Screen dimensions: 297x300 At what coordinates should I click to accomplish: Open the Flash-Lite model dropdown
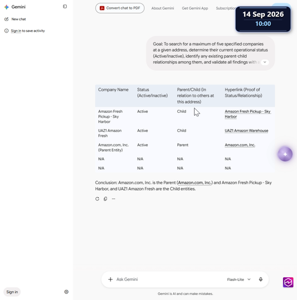tap(239, 280)
